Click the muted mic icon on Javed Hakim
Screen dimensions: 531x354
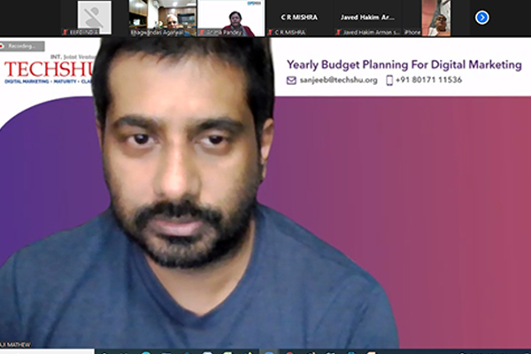(338, 32)
